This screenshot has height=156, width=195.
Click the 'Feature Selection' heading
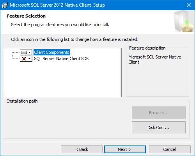point(26,16)
